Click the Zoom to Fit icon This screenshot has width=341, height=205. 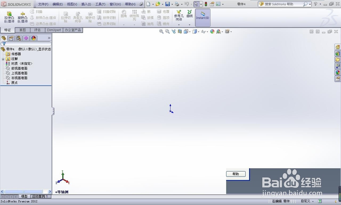click(x=161, y=31)
